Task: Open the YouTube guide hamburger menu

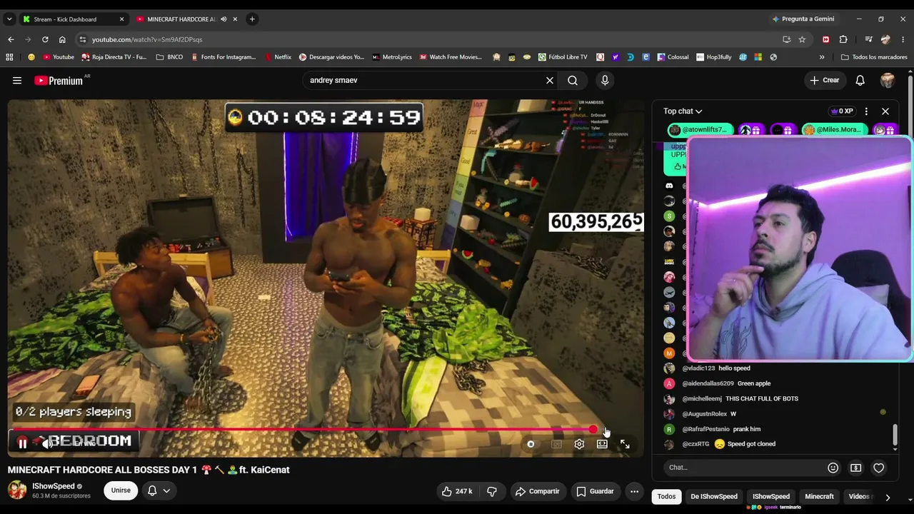Action: (x=17, y=81)
